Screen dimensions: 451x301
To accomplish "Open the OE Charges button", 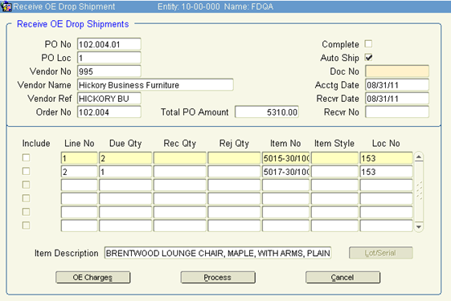I will pyautogui.click(x=93, y=278).
